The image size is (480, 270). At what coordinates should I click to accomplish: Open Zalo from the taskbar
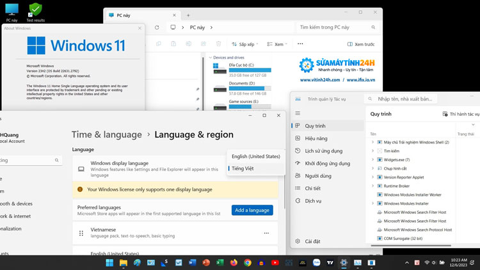pyautogui.click(x=316, y=263)
